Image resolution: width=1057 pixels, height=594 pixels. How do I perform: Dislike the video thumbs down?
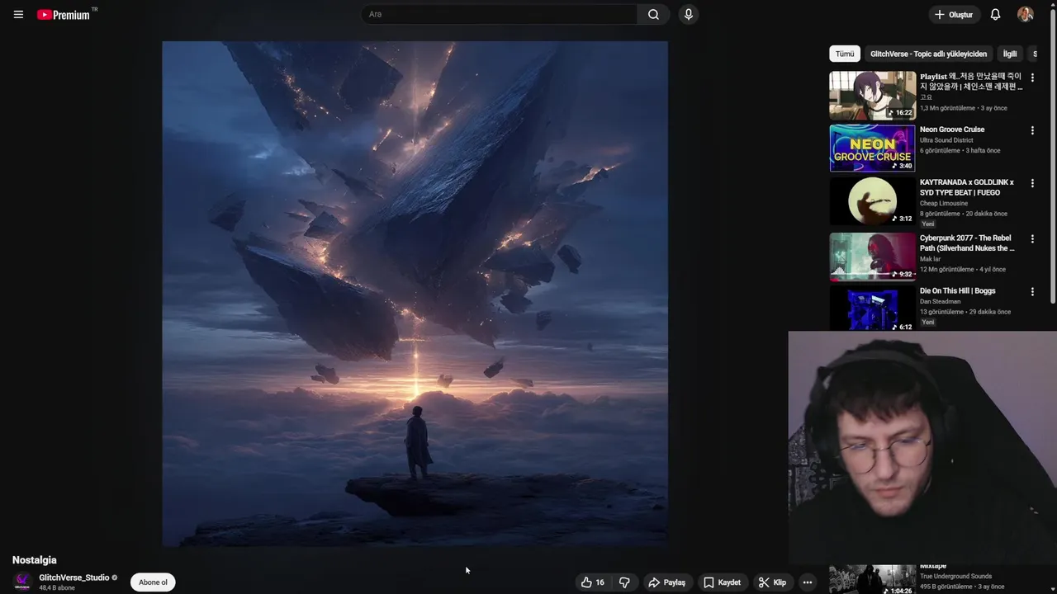624,582
